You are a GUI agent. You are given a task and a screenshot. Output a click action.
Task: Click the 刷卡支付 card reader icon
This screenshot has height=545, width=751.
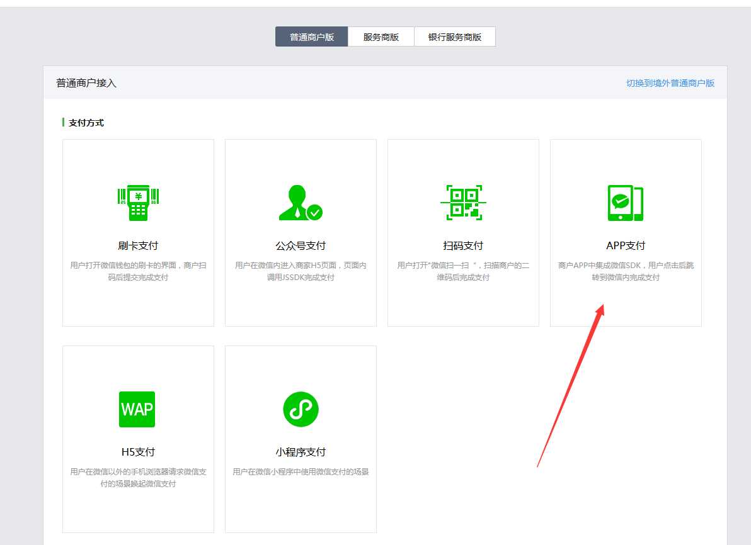pyautogui.click(x=138, y=203)
